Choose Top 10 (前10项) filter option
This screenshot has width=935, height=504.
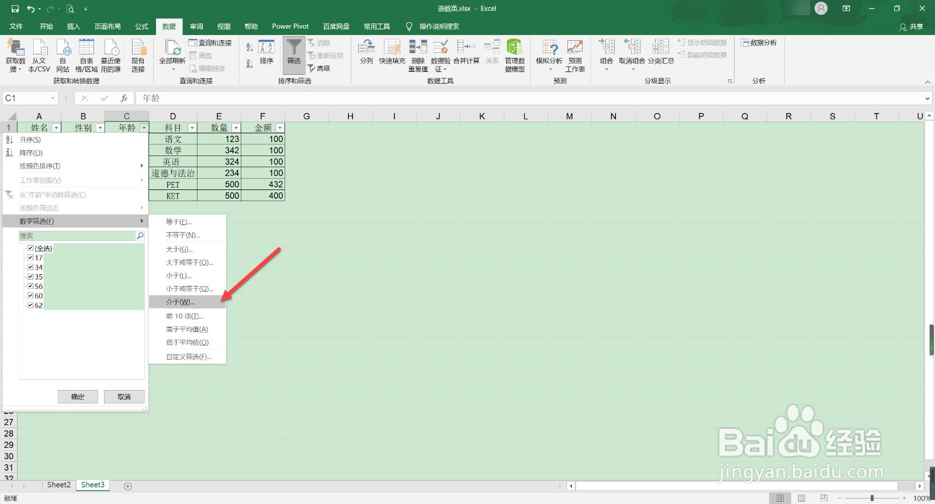click(x=187, y=316)
